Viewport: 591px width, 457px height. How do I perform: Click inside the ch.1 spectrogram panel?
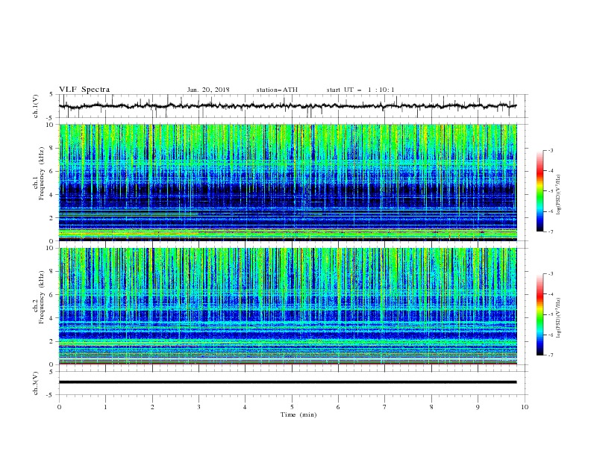(x=288, y=182)
